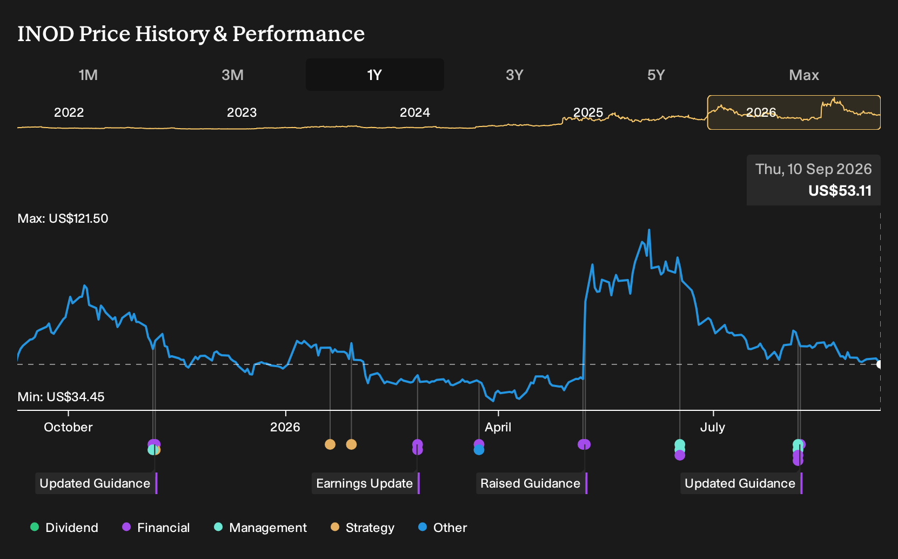
Task: Toggle the Strategy legend filter
Action: click(363, 528)
